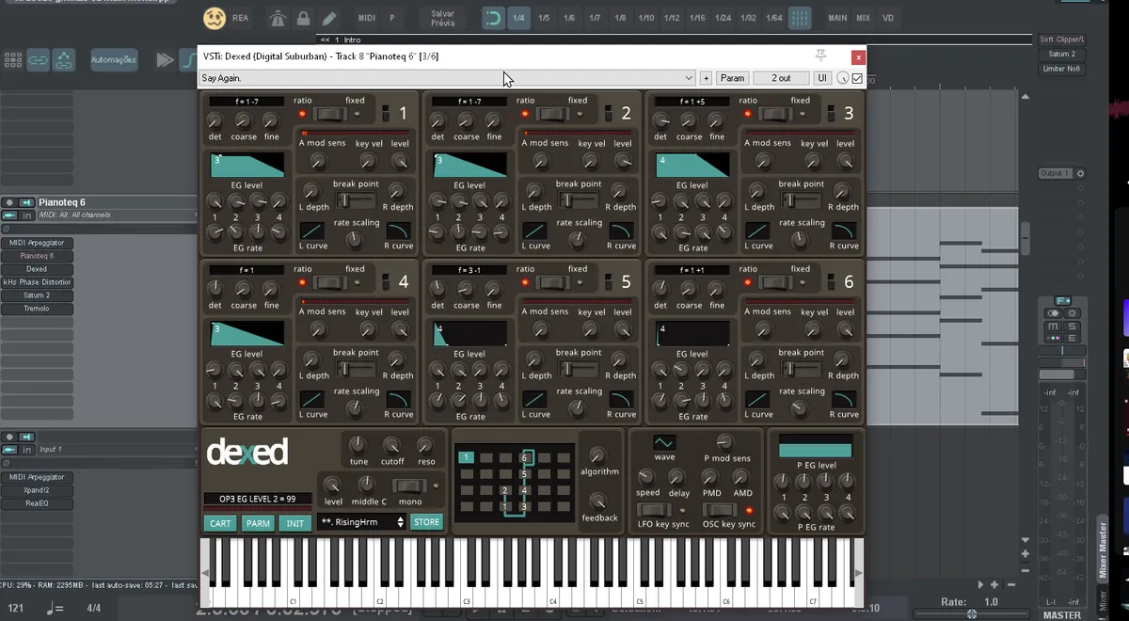Toggle the monitor speaker icon on Pianoteq 6 track
Screen dimensions: 1129x621
(28, 202)
